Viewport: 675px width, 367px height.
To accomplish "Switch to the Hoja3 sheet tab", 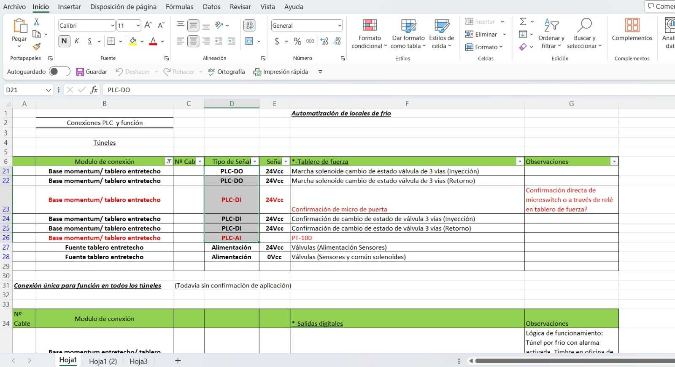I will pyautogui.click(x=138, y=361).
